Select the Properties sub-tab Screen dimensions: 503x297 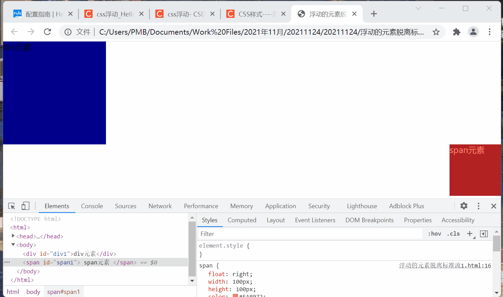point(418,220)
